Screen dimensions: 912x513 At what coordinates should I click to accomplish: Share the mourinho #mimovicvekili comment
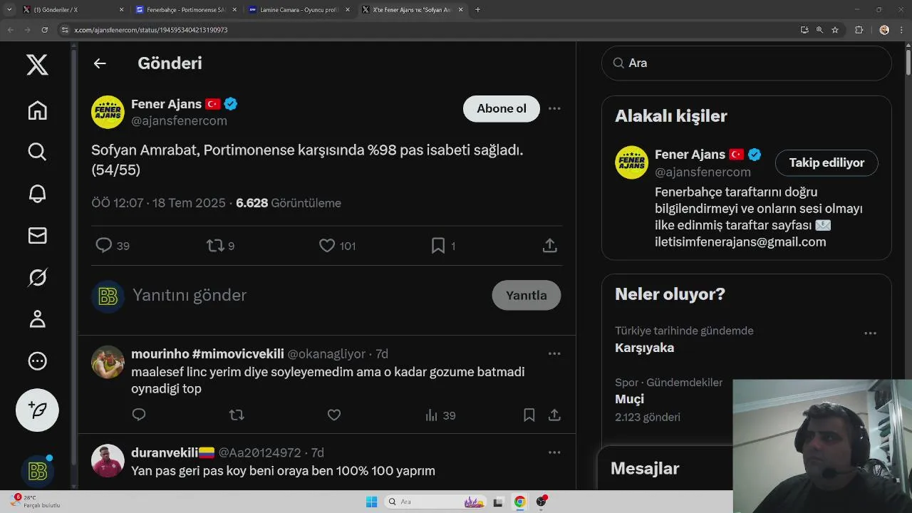click(x=554, y=415)
